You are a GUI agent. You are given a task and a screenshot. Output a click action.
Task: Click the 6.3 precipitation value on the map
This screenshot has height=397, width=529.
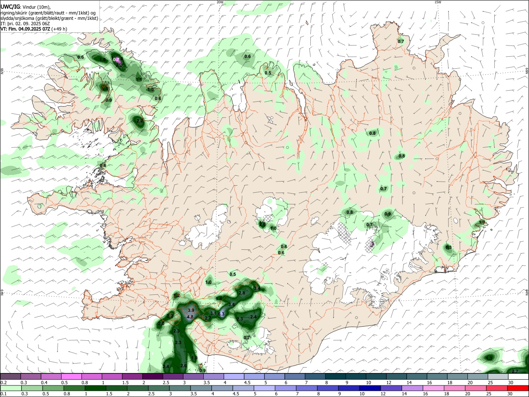(x=221, y=314)
